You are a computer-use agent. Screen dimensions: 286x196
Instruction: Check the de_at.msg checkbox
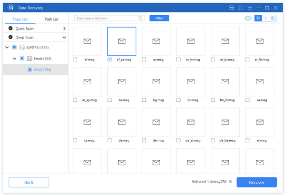pyautogui.click(x=178, y=140)
